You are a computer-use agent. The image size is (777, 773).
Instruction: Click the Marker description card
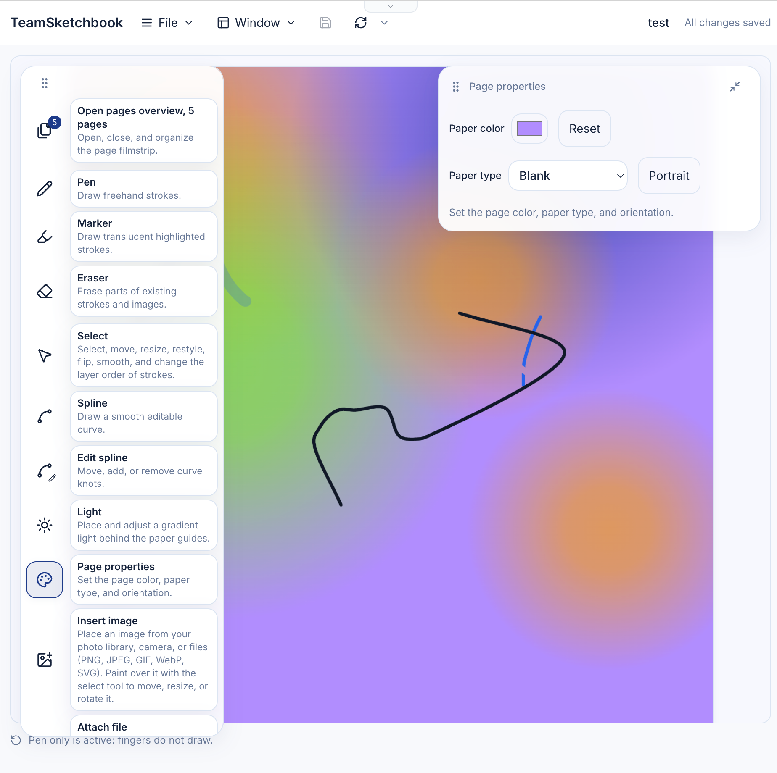pos(144,237)
